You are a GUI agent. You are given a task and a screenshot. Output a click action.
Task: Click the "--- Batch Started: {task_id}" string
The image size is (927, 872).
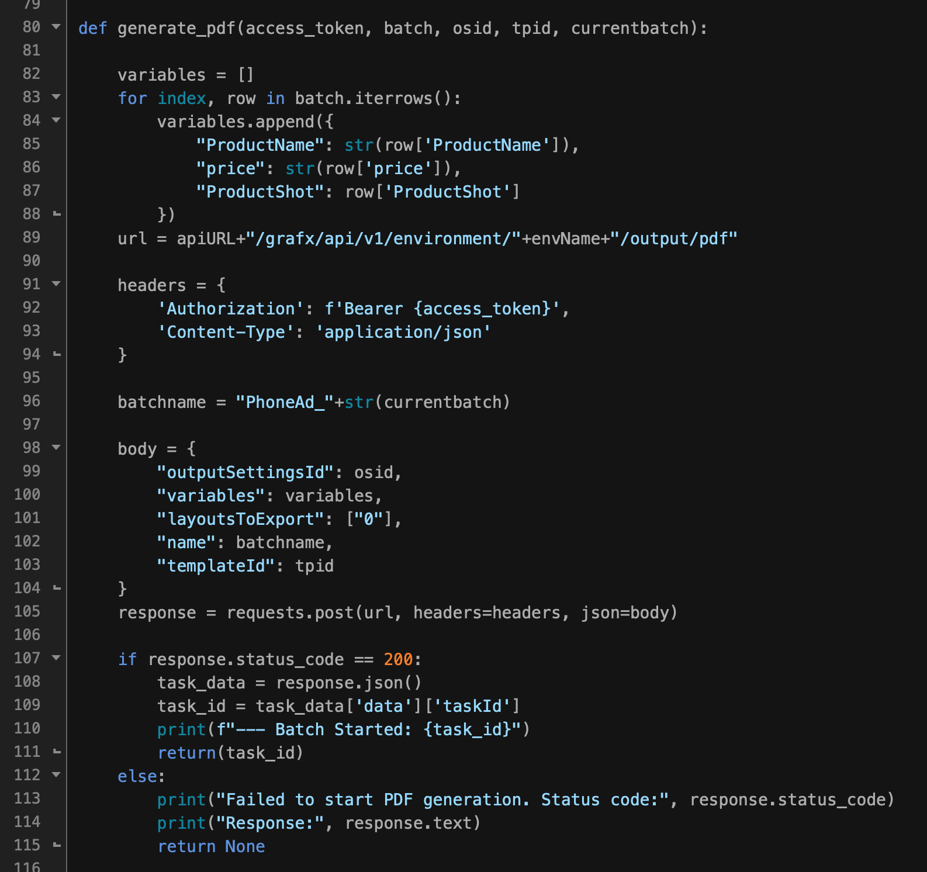pos(373,729)
